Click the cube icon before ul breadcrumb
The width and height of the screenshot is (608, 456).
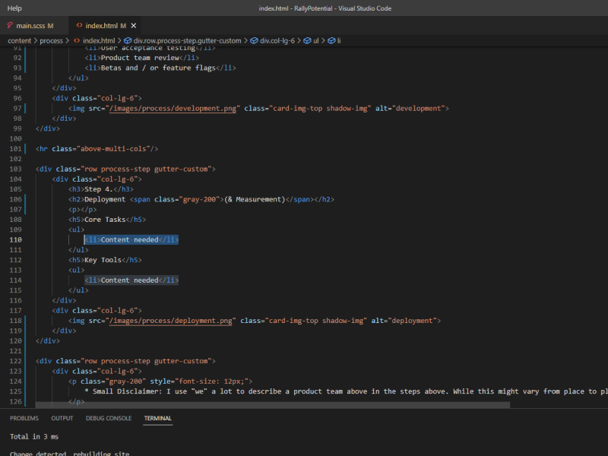click(x=307, y=40)
